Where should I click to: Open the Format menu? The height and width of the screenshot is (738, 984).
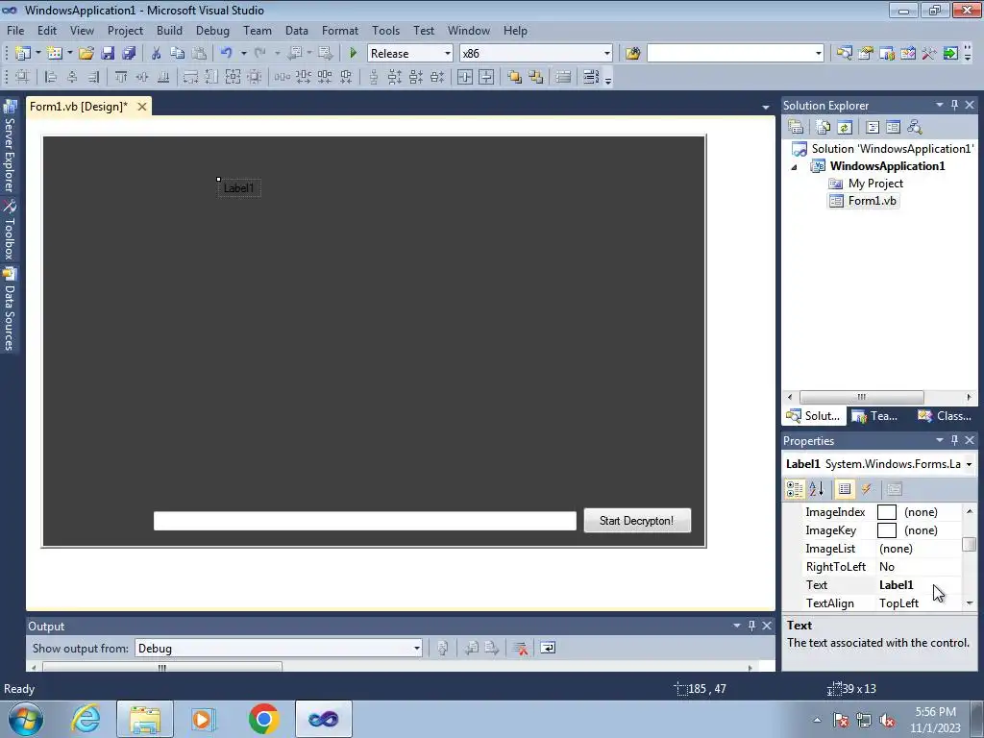[x=339, y=30]
